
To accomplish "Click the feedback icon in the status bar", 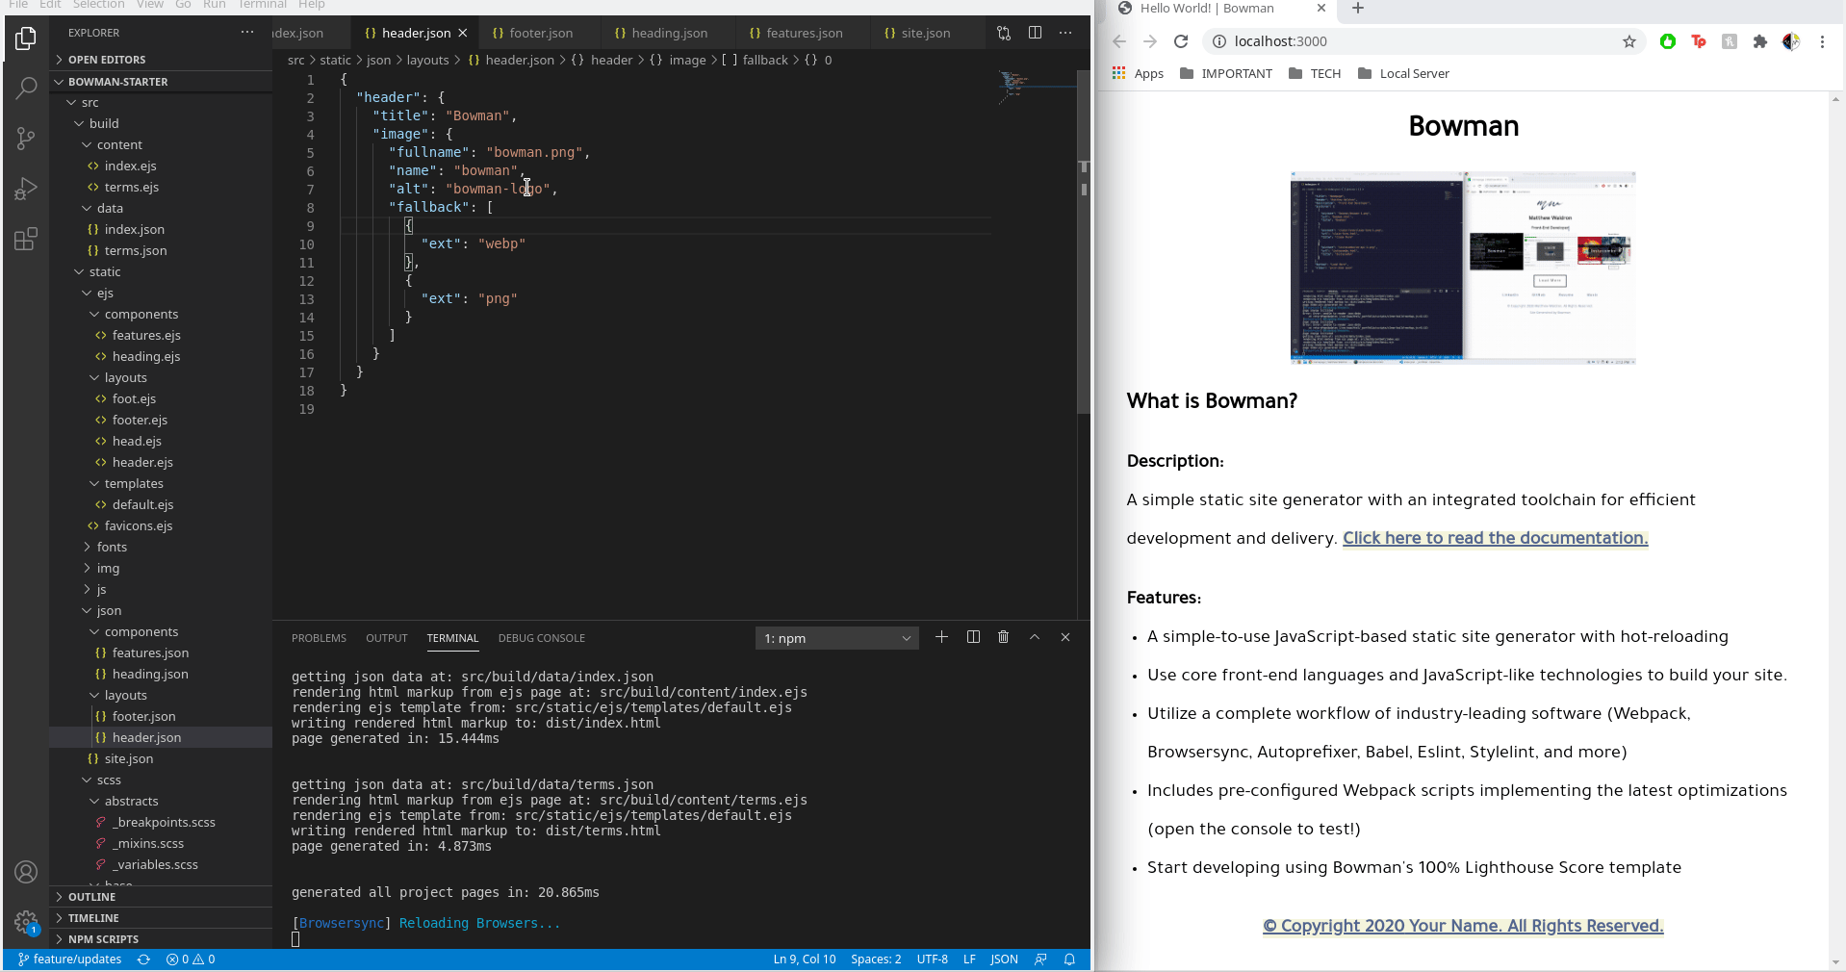I will (x=1040, y=959).
